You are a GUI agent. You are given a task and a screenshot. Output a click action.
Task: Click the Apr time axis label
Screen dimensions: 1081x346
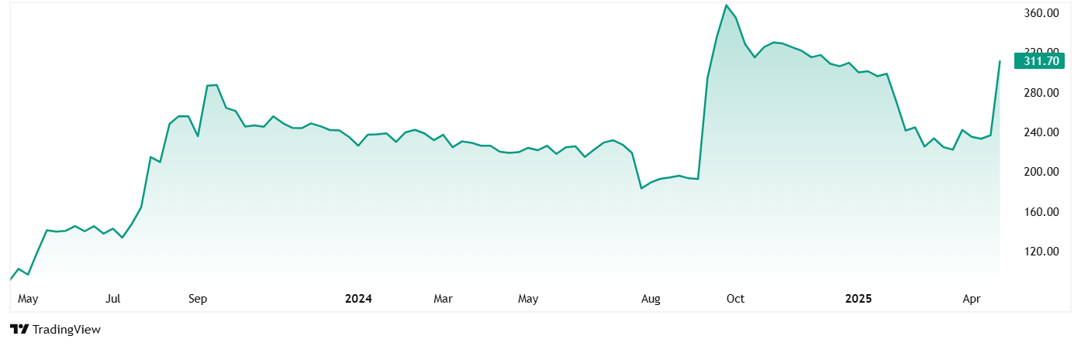coord(970,299)
